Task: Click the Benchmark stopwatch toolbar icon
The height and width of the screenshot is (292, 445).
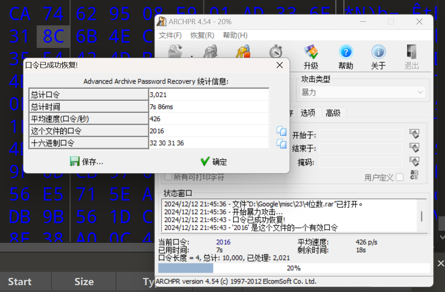Action: (276, 52)
